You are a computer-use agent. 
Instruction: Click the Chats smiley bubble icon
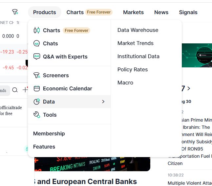tap(36, 43)
